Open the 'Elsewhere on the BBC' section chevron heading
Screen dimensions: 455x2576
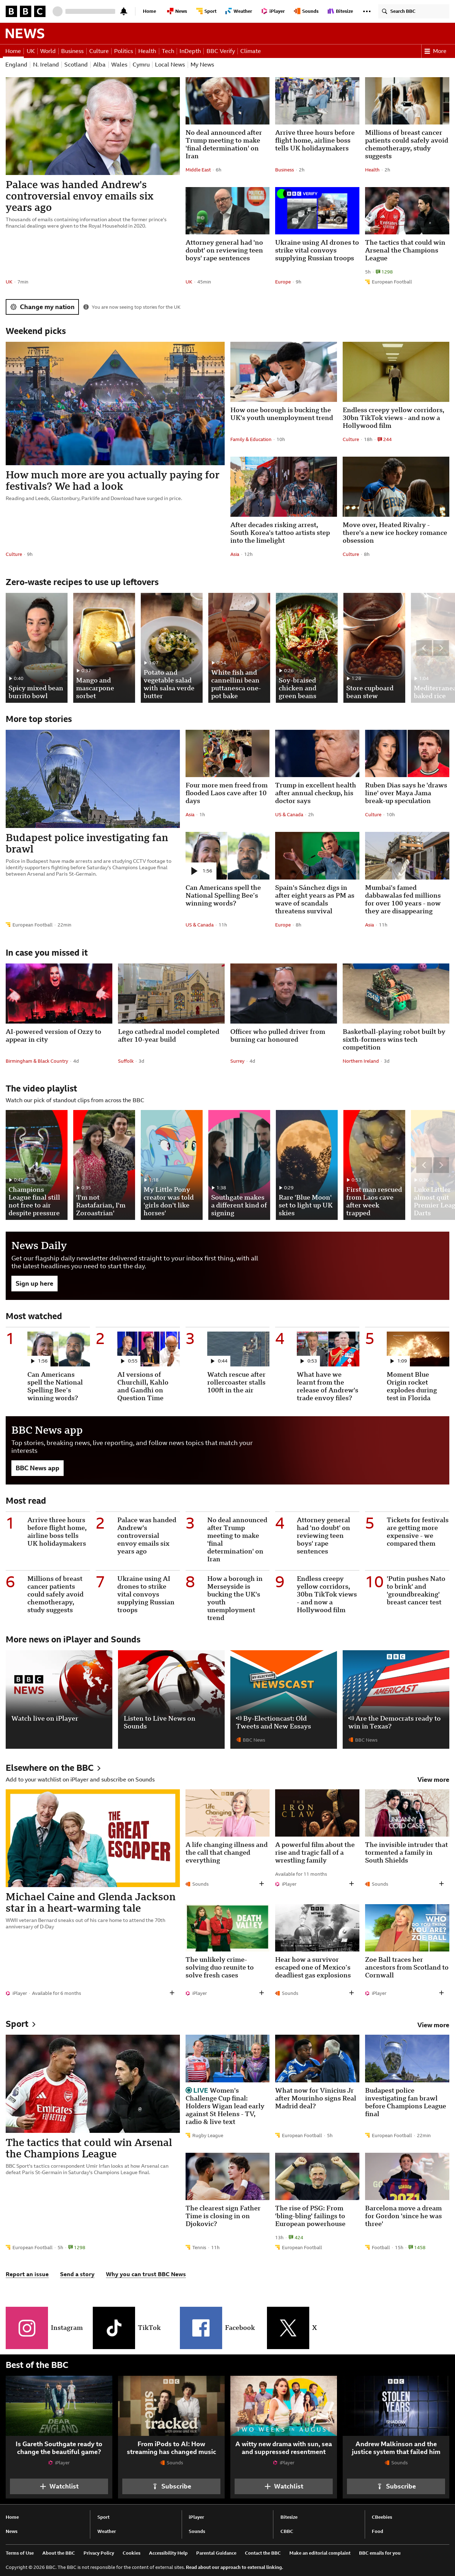click(x=53, y=1768)
